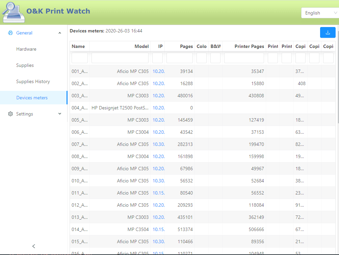Select device name 013_A in table
Viewport: 339px width, 255px height.
click(x=80, y=217)
